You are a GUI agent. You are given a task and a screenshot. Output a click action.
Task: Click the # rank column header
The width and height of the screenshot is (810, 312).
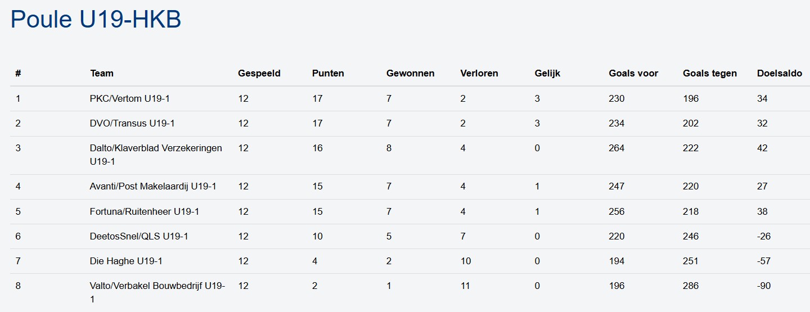[x=18, y=73]
